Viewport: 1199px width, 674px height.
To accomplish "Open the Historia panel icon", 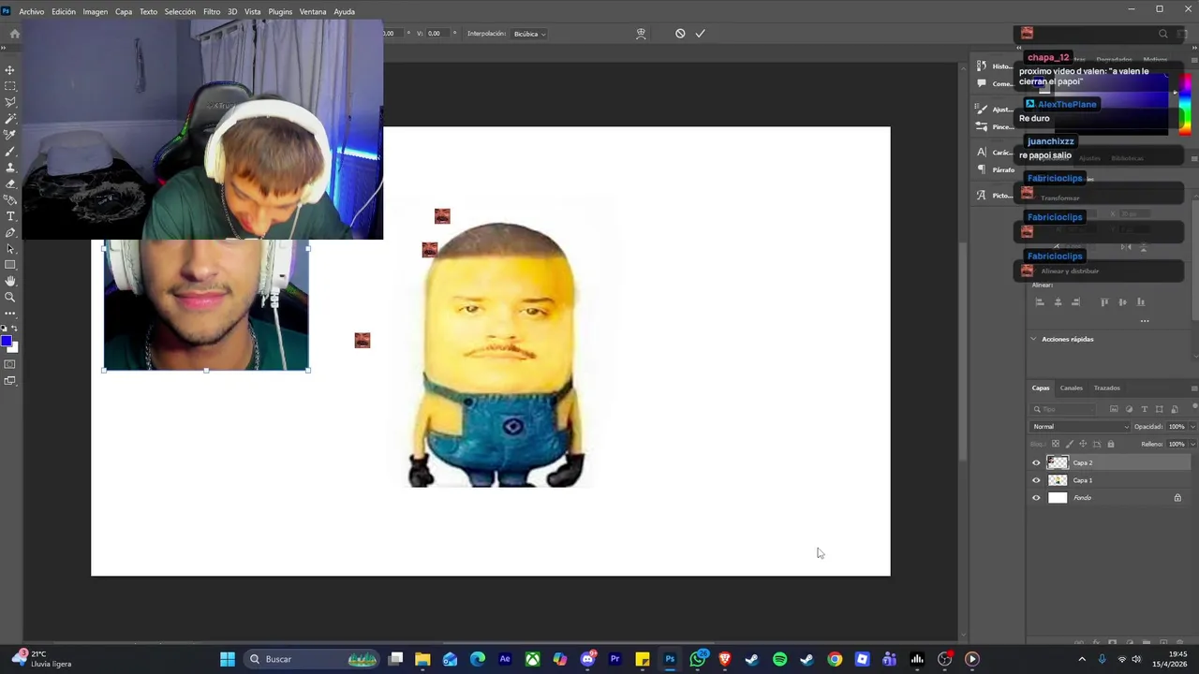I will 982,66.
